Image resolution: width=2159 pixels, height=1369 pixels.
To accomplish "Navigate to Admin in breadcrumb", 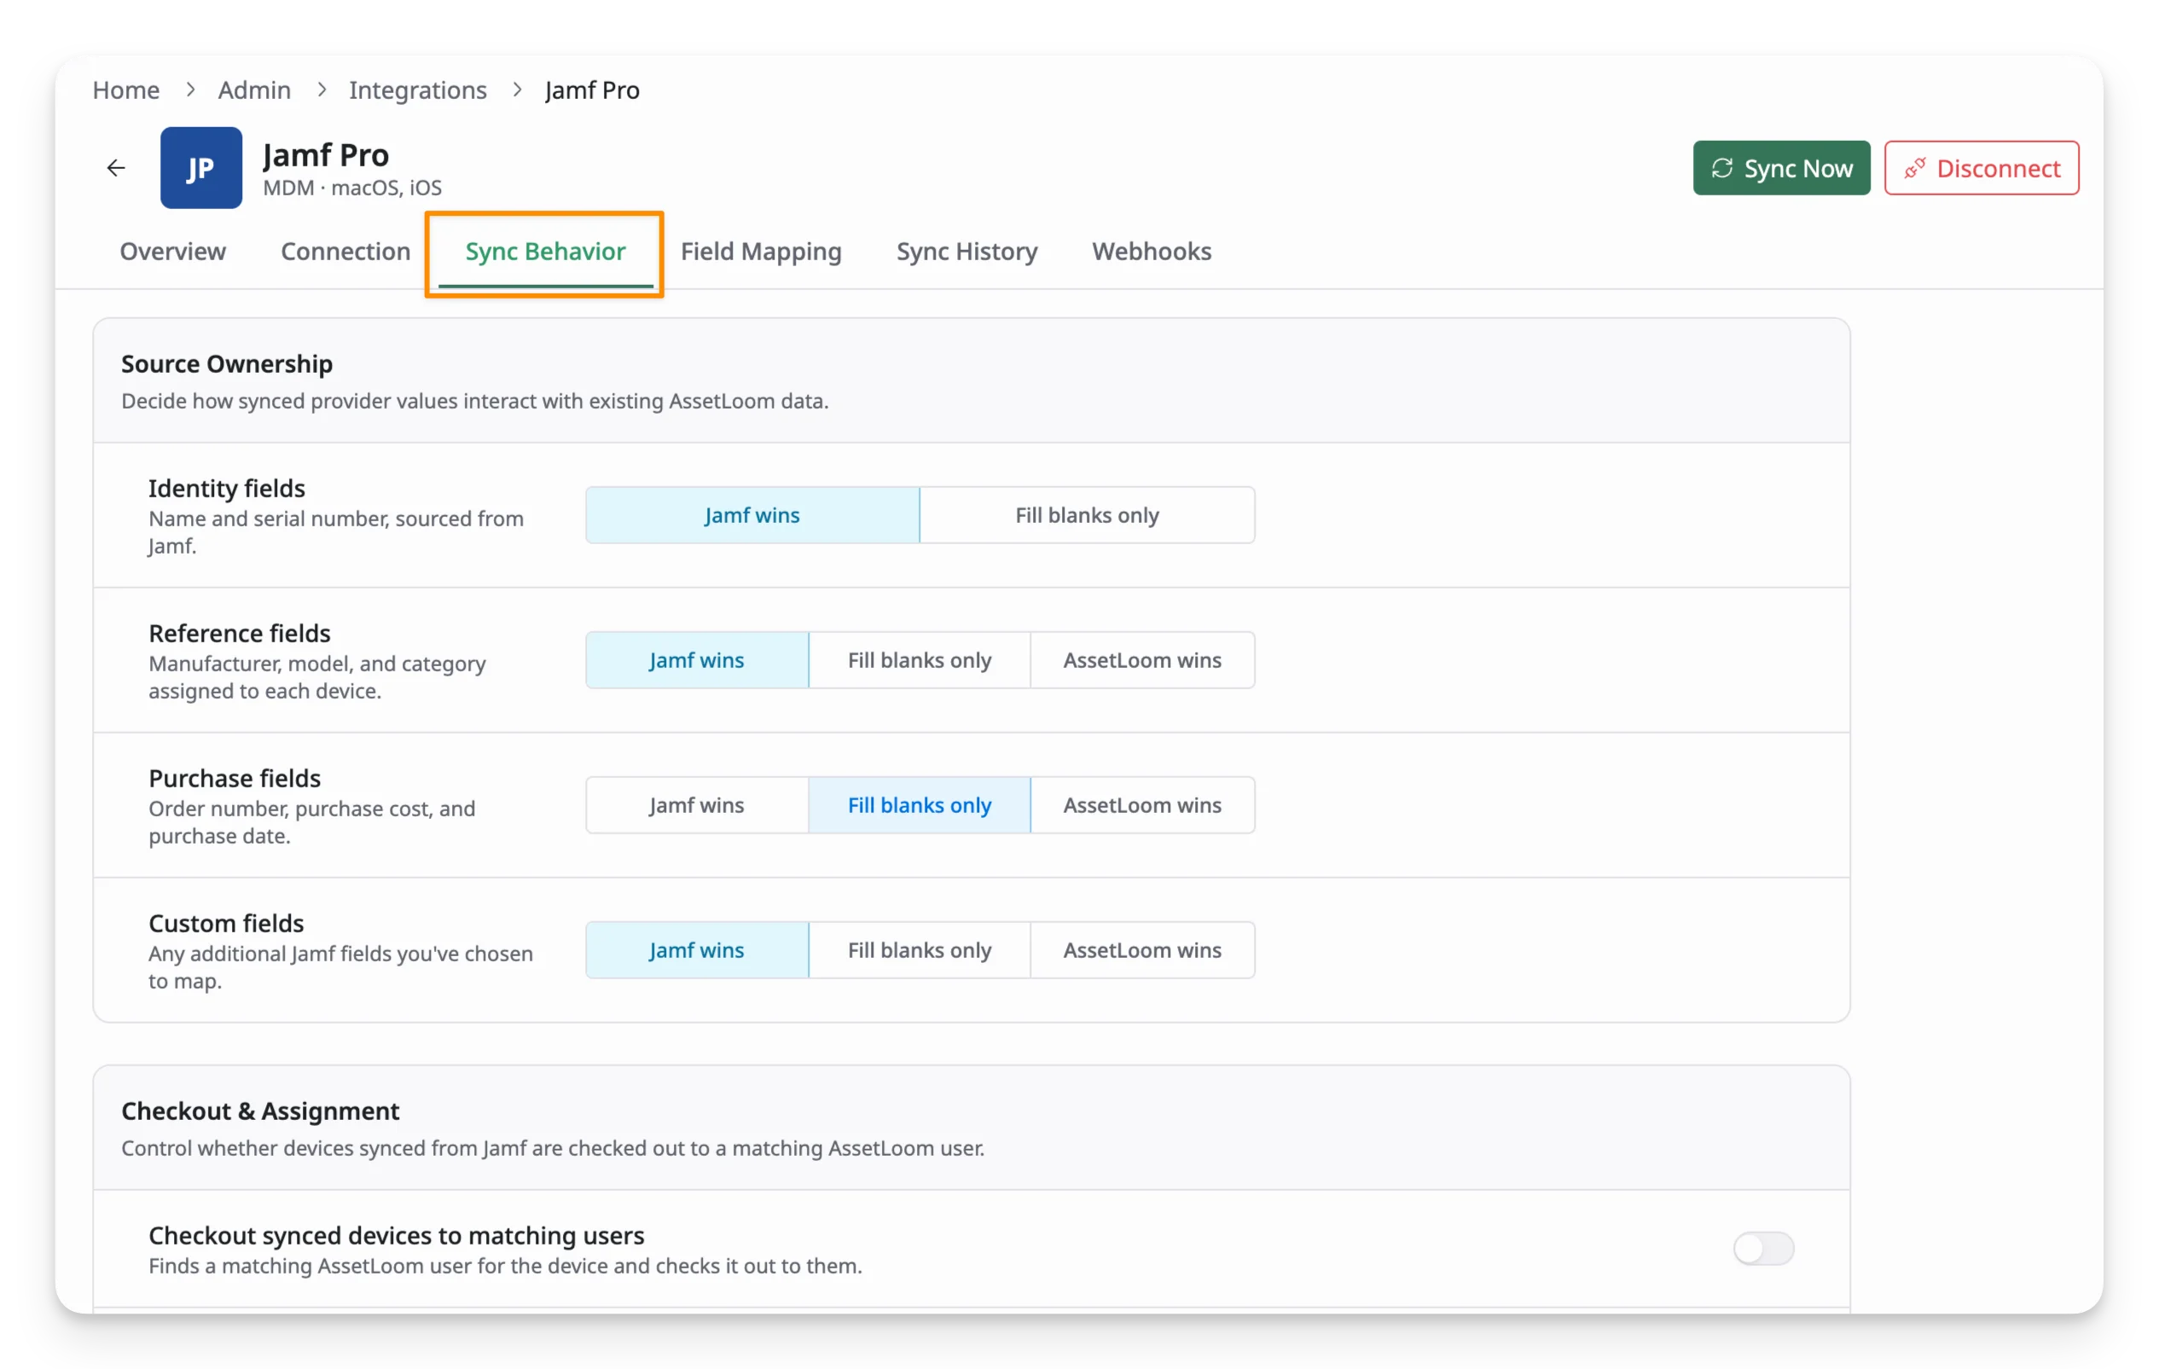I will [x=255, y=90].
